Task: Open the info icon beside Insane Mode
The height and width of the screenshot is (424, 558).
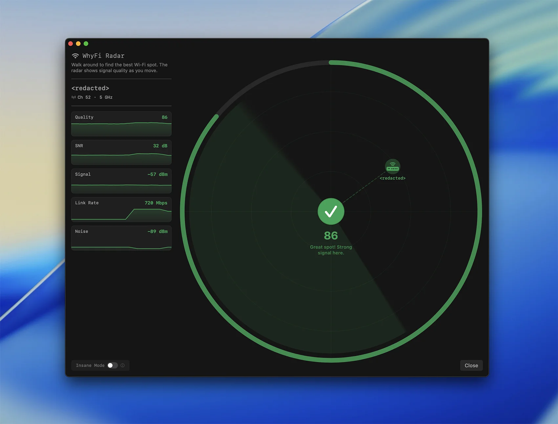Action: (122, 365)
